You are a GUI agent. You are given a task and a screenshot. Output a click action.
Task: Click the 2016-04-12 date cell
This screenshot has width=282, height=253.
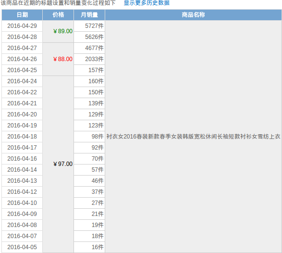22,192
